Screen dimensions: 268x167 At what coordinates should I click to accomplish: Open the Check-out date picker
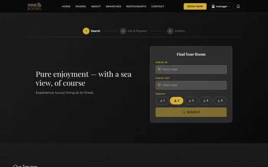coord(191,85)
